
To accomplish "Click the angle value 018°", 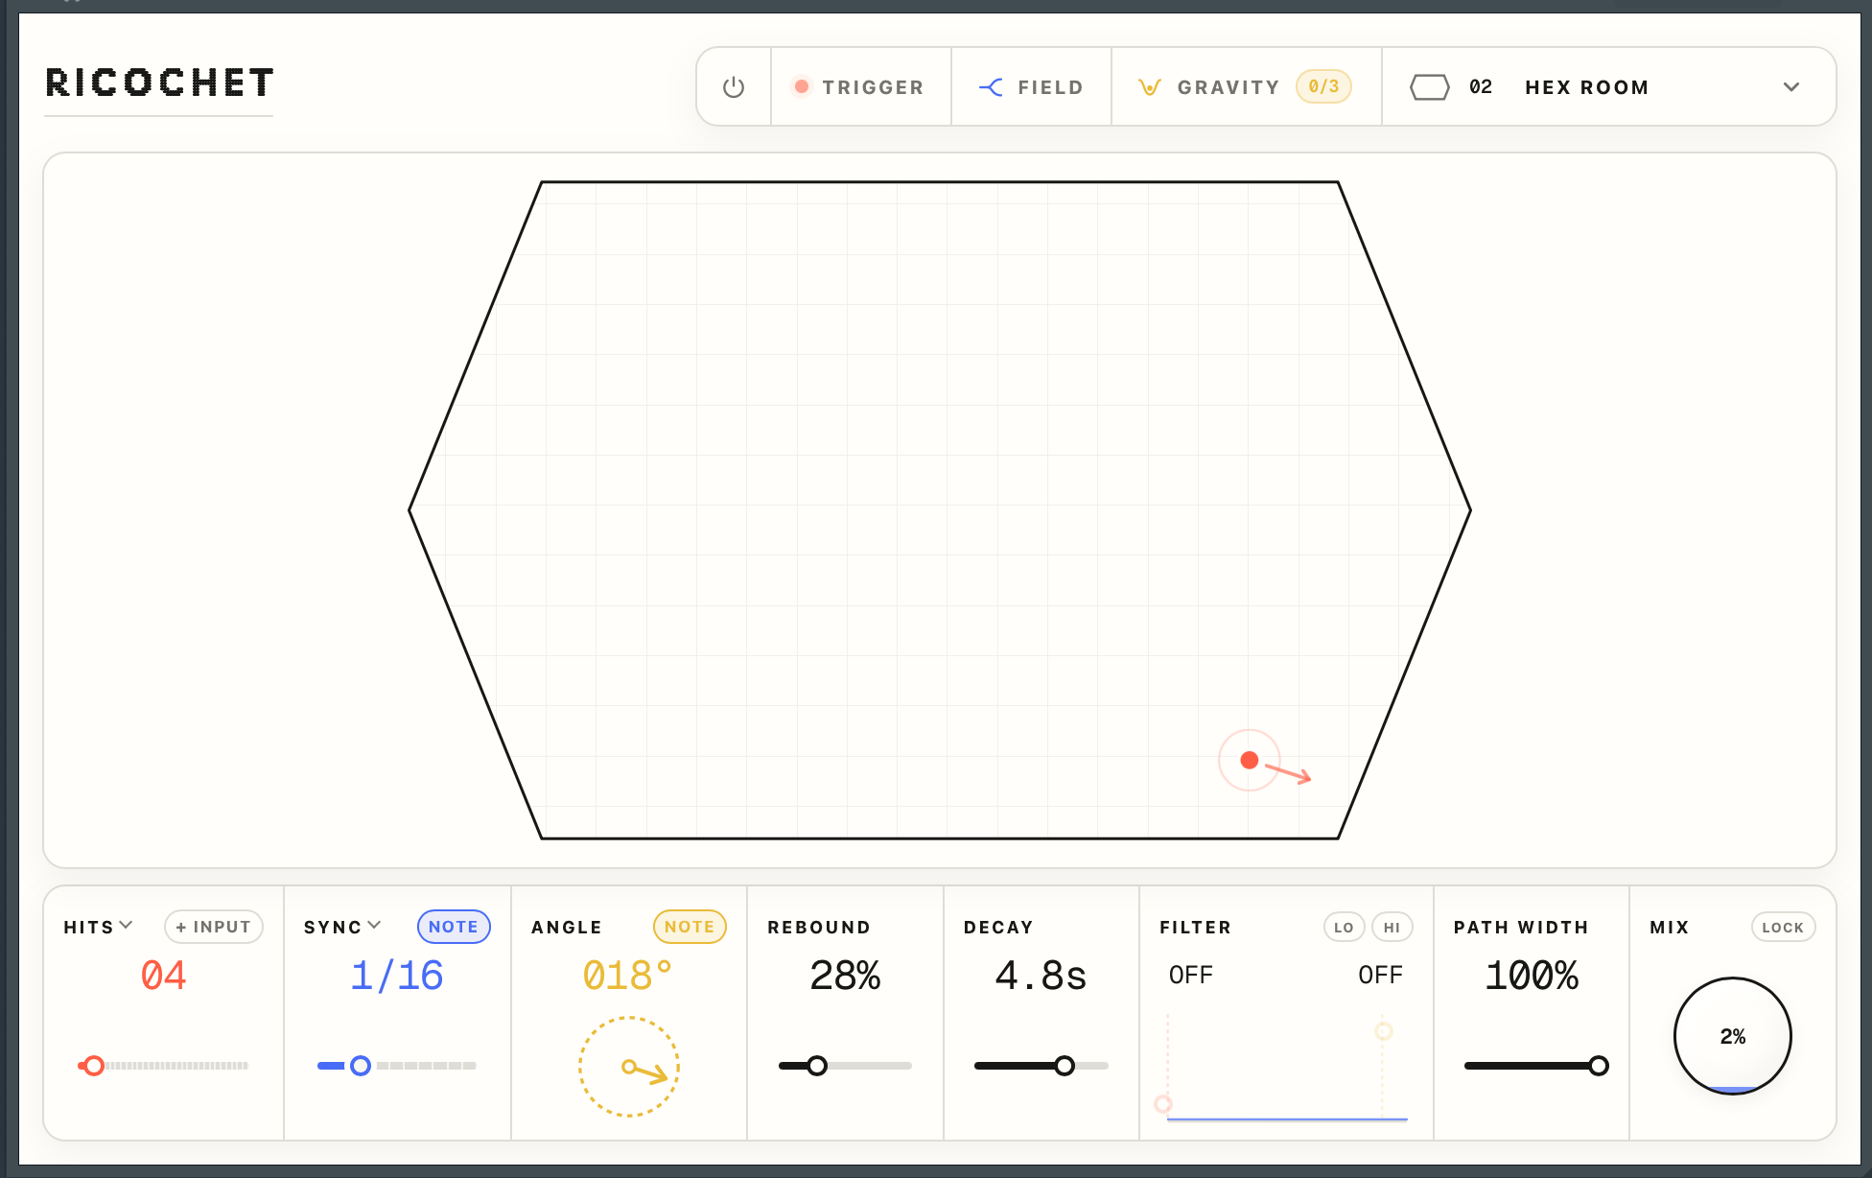I will tap(628, 977).
